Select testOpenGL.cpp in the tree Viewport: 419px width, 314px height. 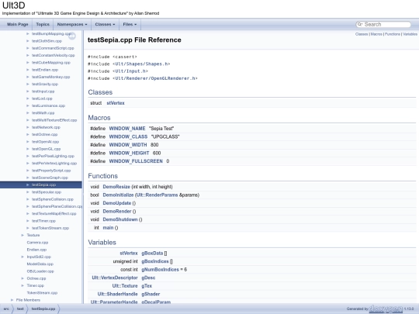[x=47, y=149]
